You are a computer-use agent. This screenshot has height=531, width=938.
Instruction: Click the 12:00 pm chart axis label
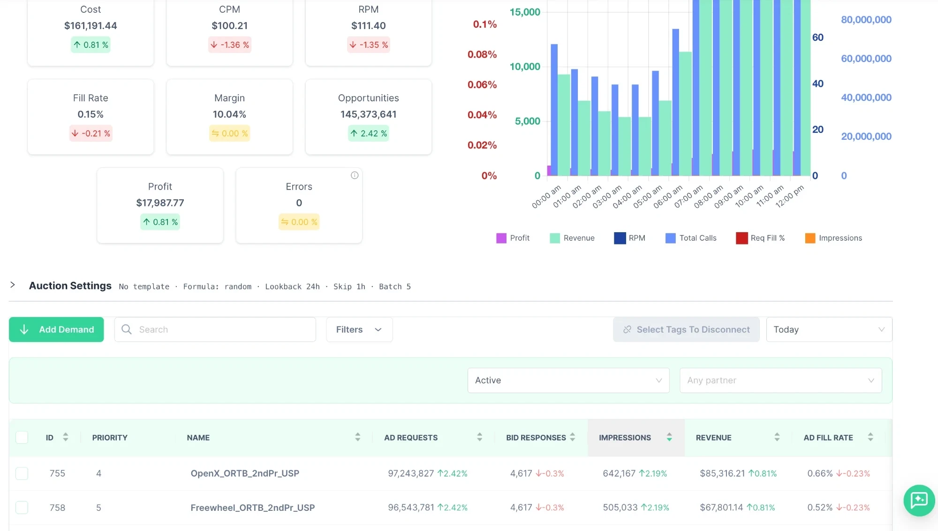(x=790, y=197)
